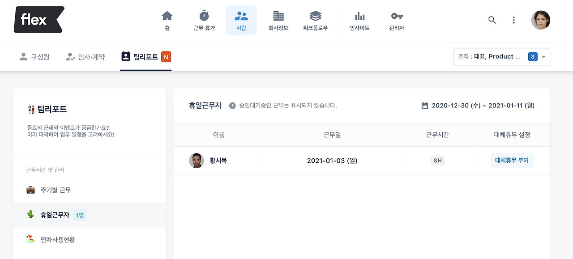Click the 대체휴무 부여 button
This screenshot has width=573, height=259.
click(512, 161)
